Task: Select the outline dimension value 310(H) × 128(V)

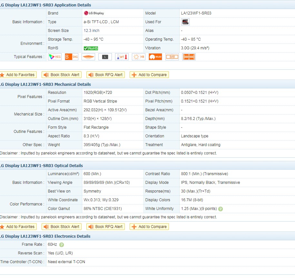Action: [x=98, y=119]
